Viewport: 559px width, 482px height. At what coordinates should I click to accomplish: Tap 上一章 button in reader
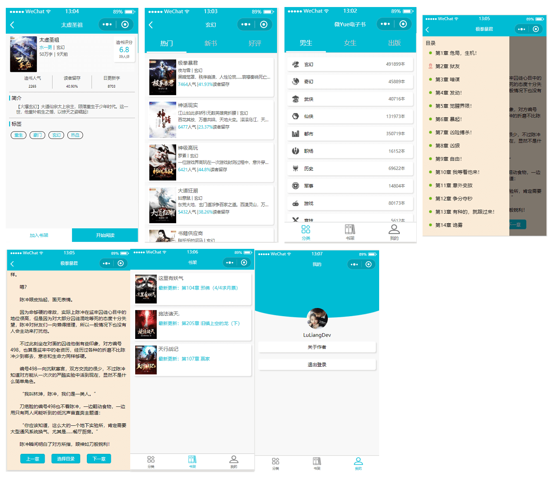(33, 459)
